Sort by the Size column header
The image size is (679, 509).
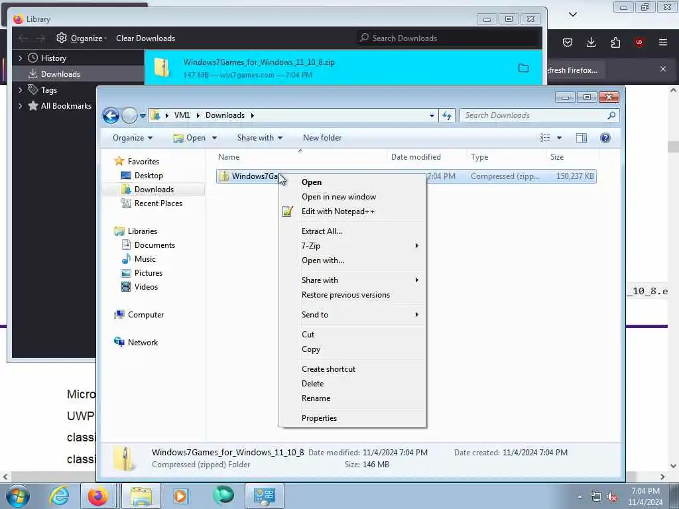572,157
